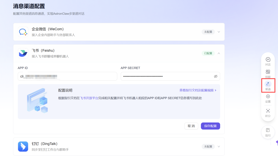Expand the 钉钉 DingTalk configuration section
Viewport: 278px width, 163px height.
(x=219, y=146)
